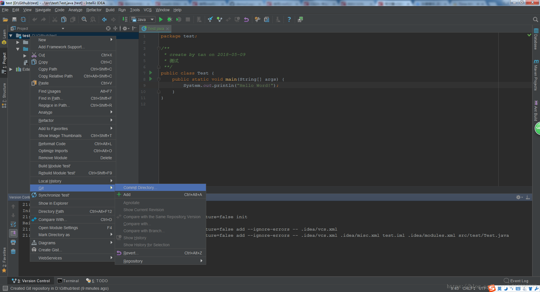
Task: Click the Build project icon
Action: (x=125, y=20)
